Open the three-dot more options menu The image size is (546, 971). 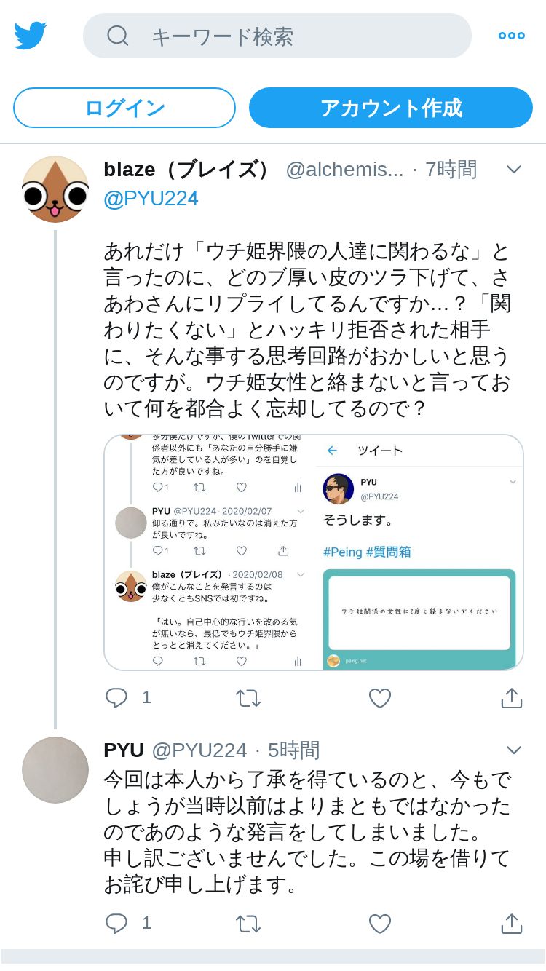(511, 36)
